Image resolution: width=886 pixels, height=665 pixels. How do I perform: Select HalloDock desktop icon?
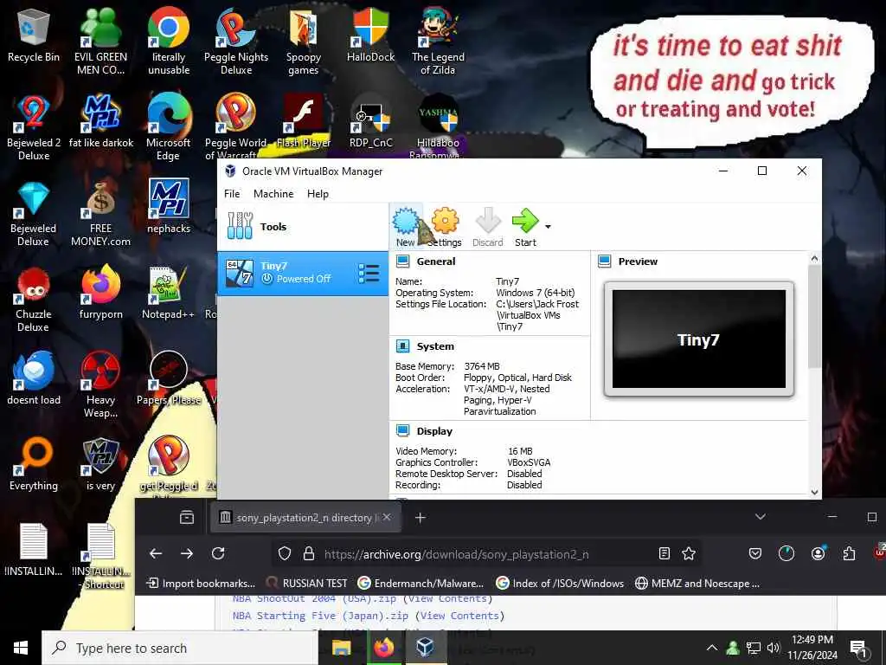click(x=370, y=36)
